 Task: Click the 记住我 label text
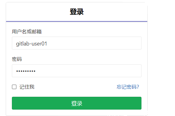(x=27, y=87)
